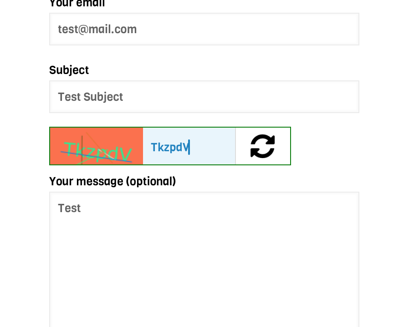
Task: Click inside the Your email input field
Action: pos(204,29)
